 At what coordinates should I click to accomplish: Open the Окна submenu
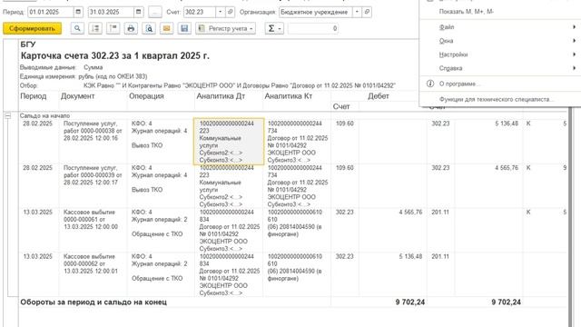coord(500,41)
